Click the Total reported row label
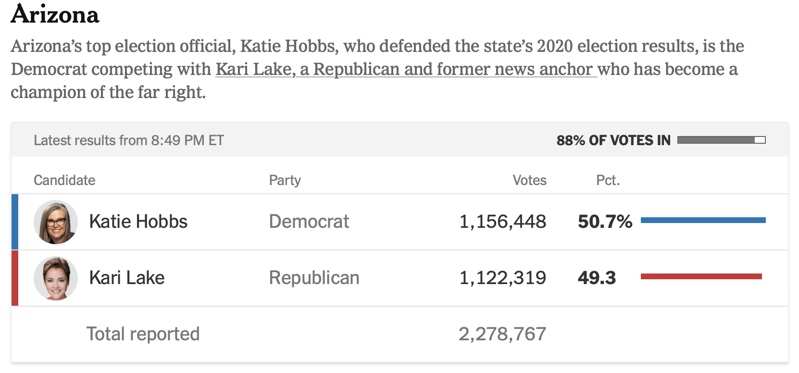The height and width of the screenshot is (373, 799). click(x=143, y=334)
